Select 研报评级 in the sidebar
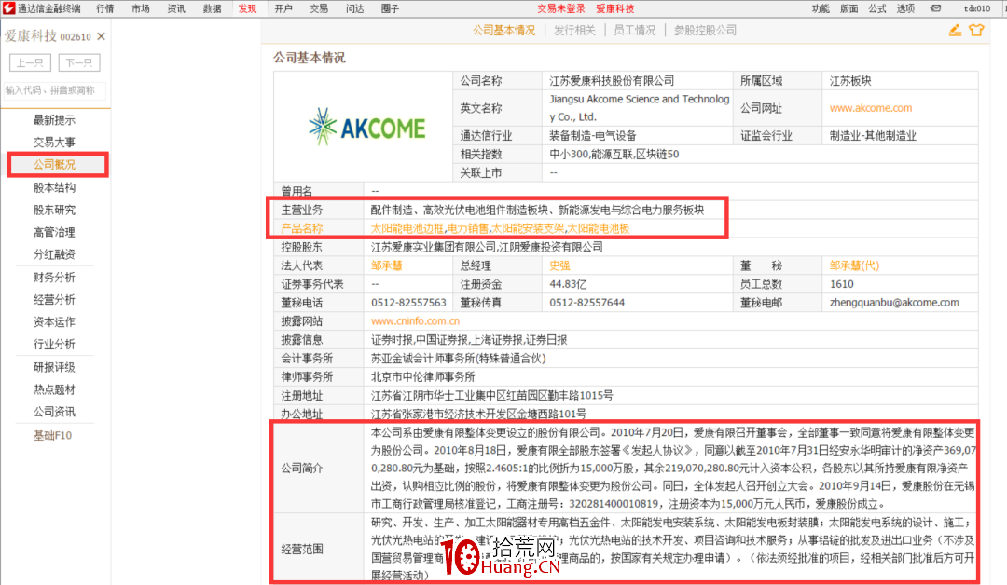Image resolution: width=1007 pixels, height=585 pixels. (x=55, y=367)
